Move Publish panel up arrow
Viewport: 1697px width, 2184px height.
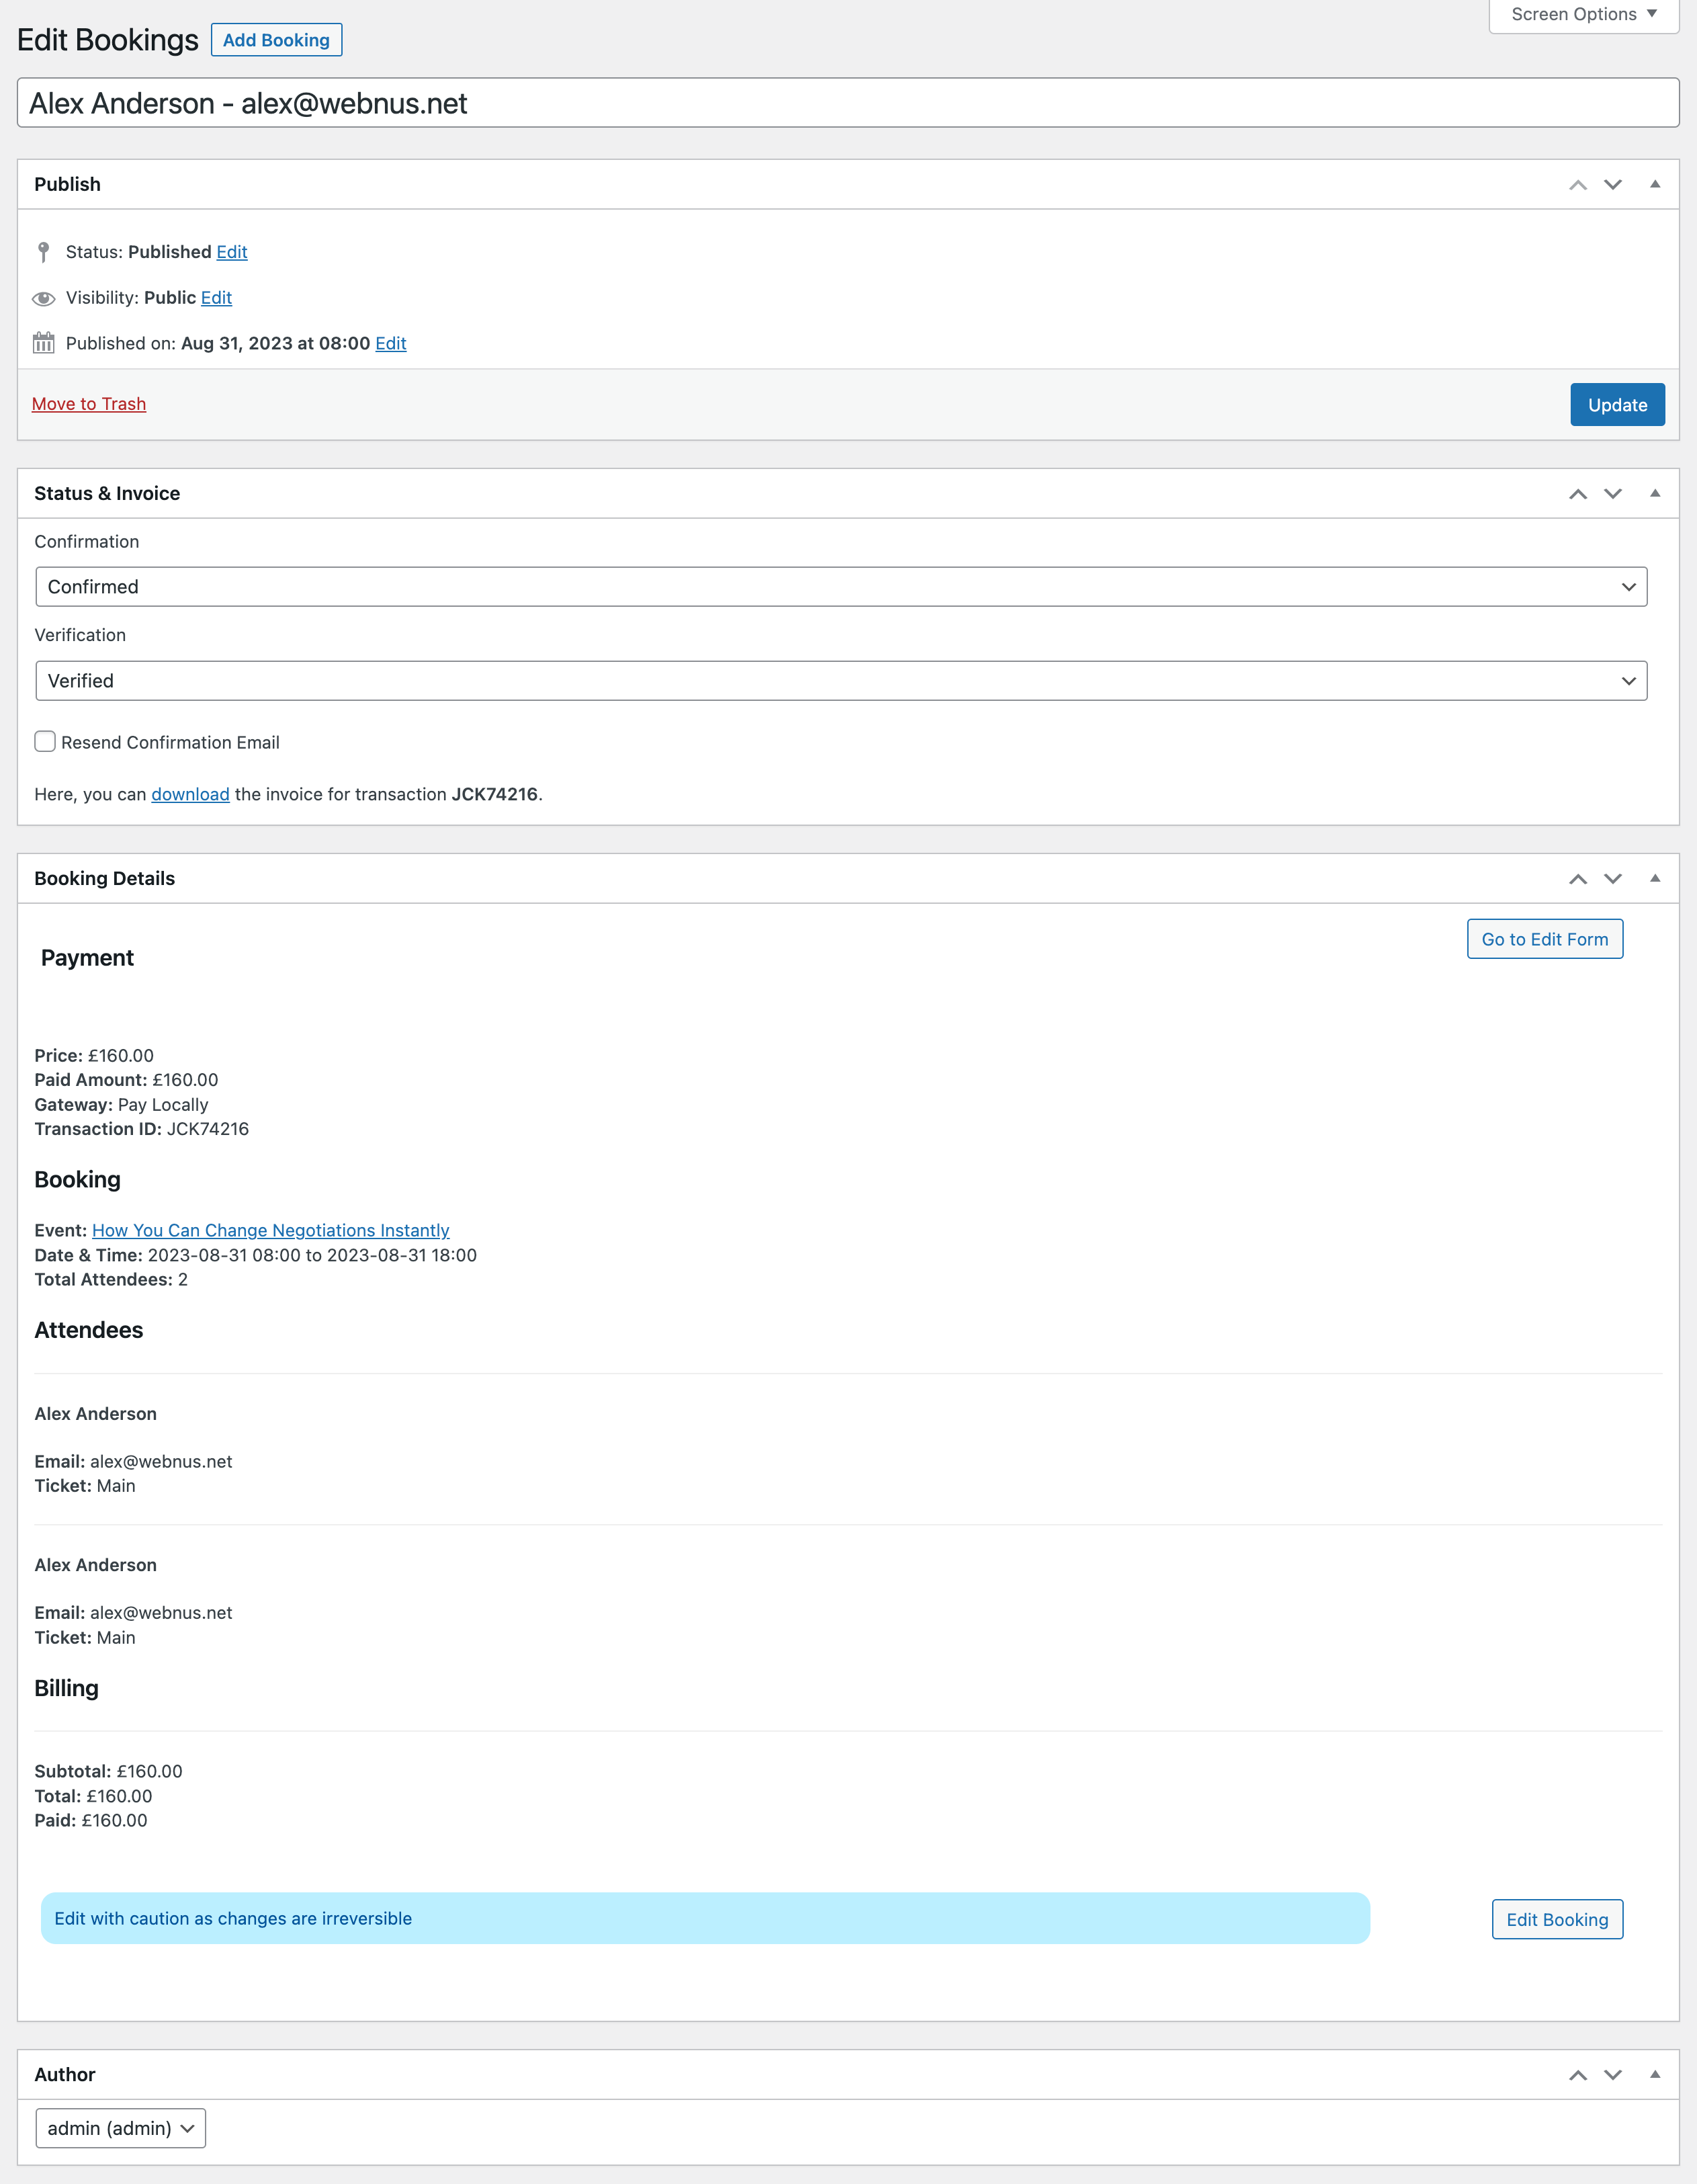click(1577, 185)
